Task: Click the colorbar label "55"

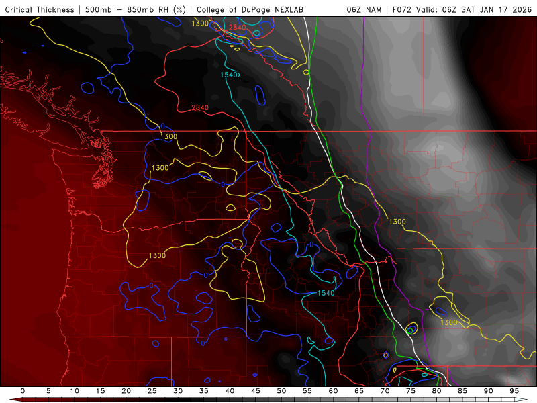Action: (x=307, y=391)
